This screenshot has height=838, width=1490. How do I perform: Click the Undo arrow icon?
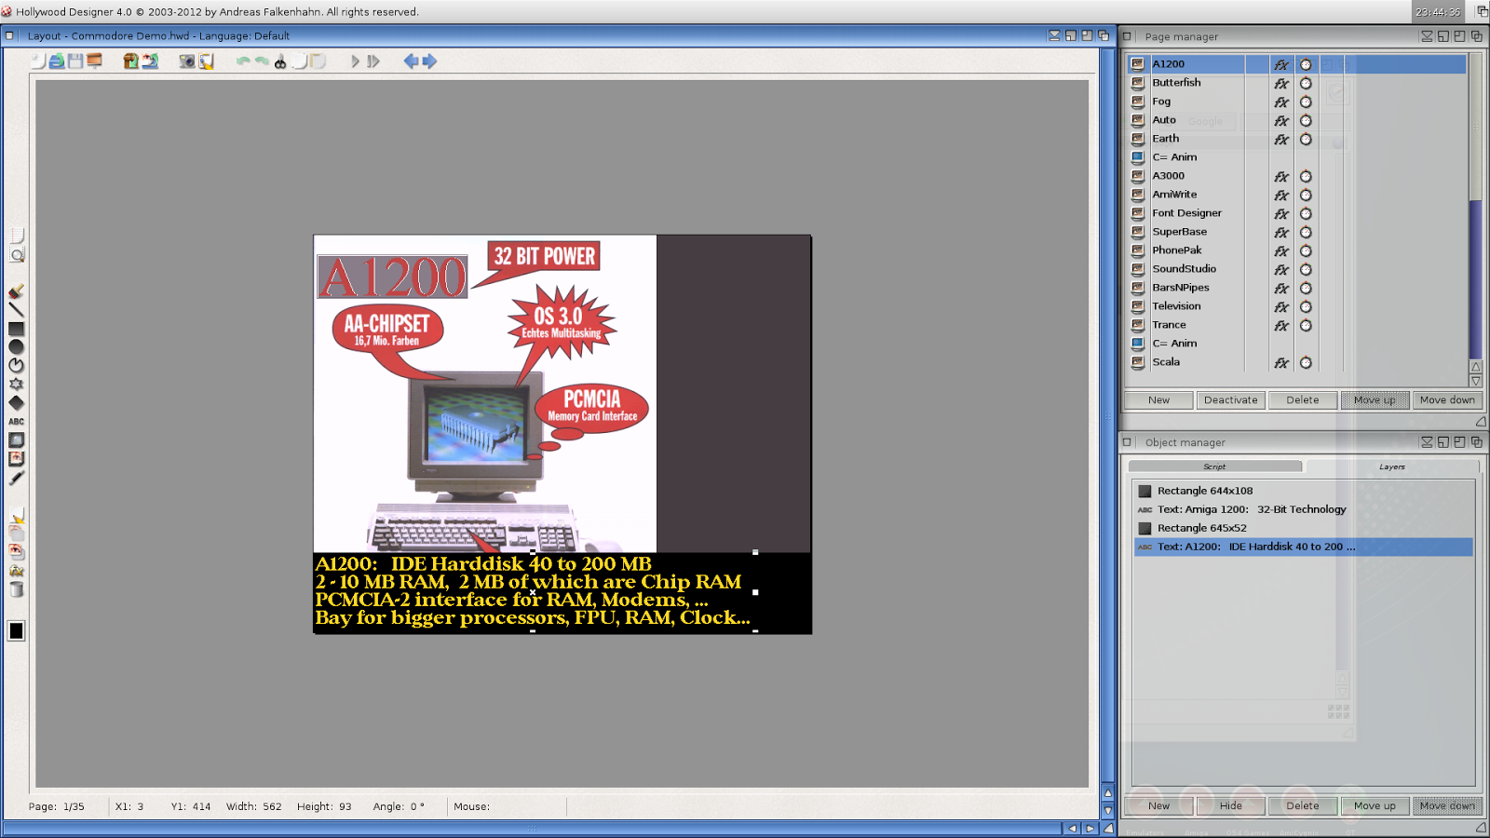(243, 61)
